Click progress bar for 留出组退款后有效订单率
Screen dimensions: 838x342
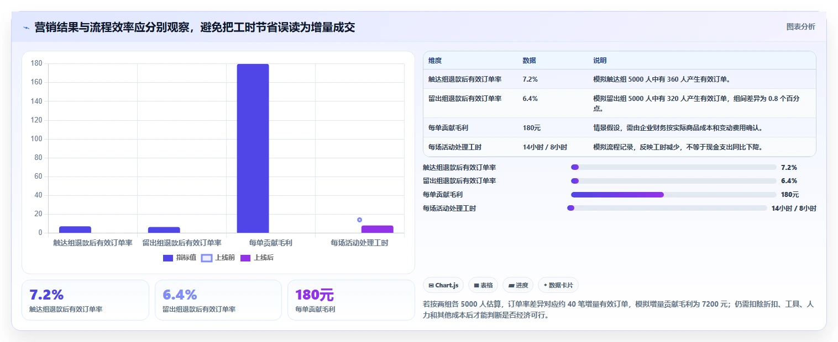point(674,181)
